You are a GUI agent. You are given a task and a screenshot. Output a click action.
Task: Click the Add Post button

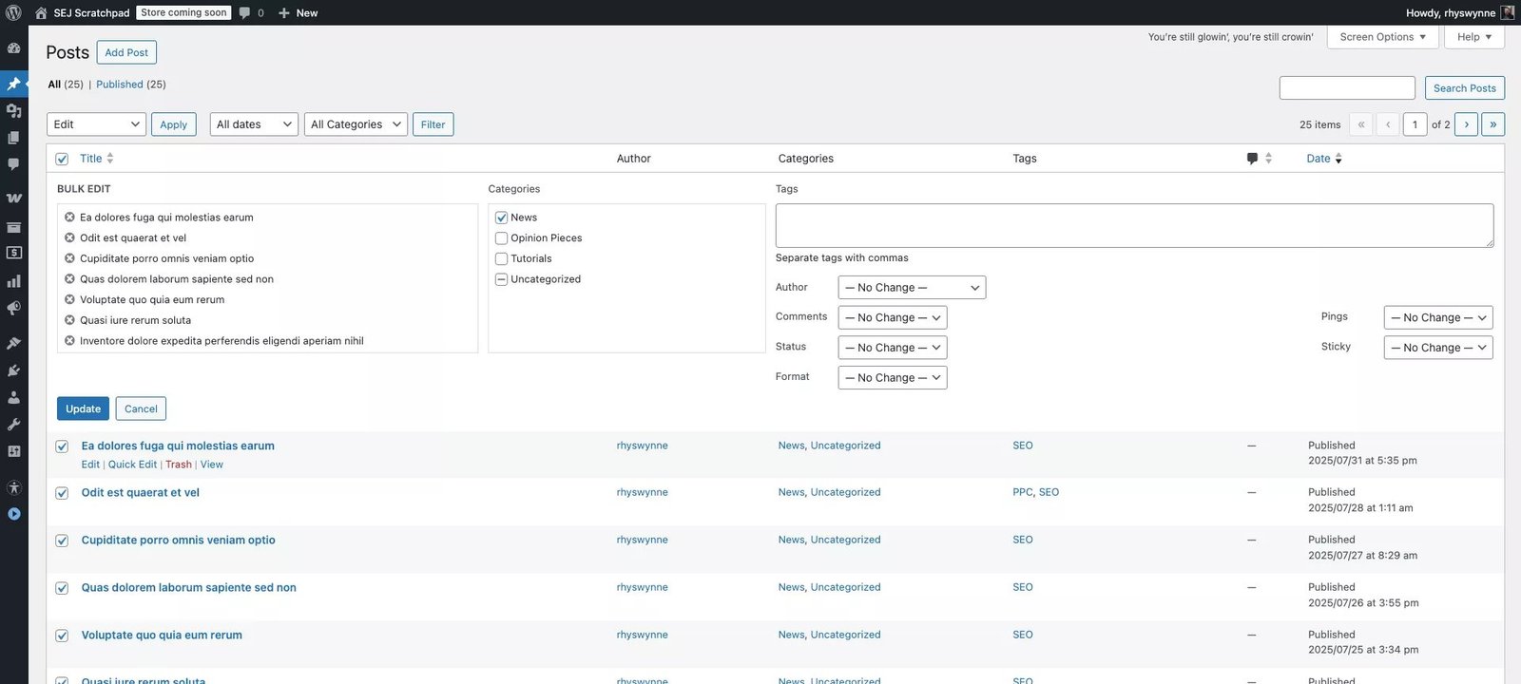126,52
